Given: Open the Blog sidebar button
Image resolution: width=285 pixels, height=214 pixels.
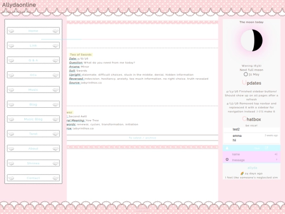Looking at the screenshot, I should tap(33, 105).
